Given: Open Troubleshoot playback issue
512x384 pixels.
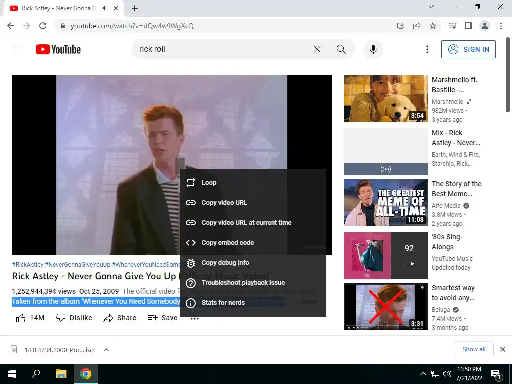Looking at the screenshot, I should [x=253, y=283].
